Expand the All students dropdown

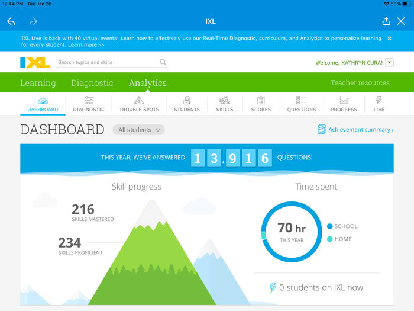(x=138, y=130)
